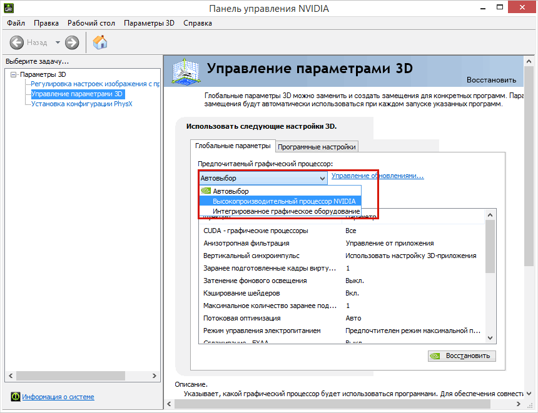
Task: Open the Параметры 3D menu
Action: click(x=149, y=23)
